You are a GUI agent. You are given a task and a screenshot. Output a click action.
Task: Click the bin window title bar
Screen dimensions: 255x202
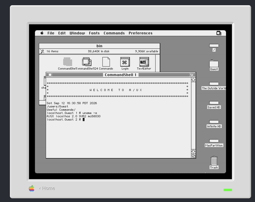(x=100, y=46)
